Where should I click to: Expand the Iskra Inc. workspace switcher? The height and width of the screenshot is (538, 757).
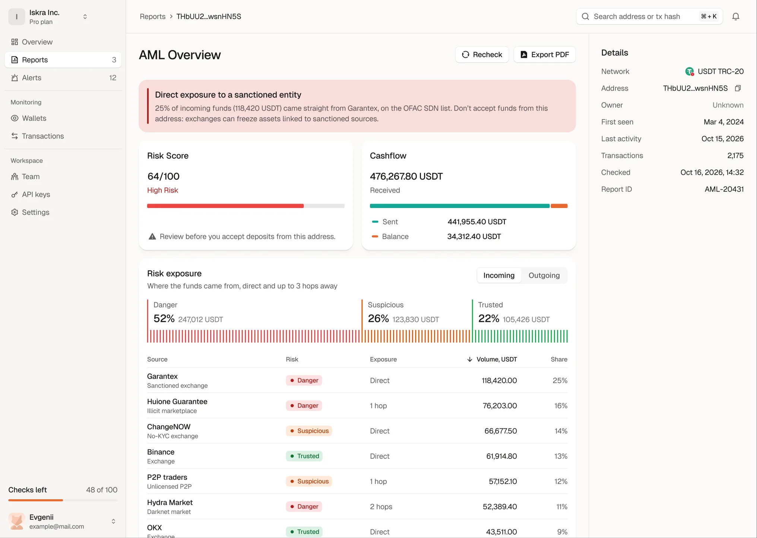(85, 17)
